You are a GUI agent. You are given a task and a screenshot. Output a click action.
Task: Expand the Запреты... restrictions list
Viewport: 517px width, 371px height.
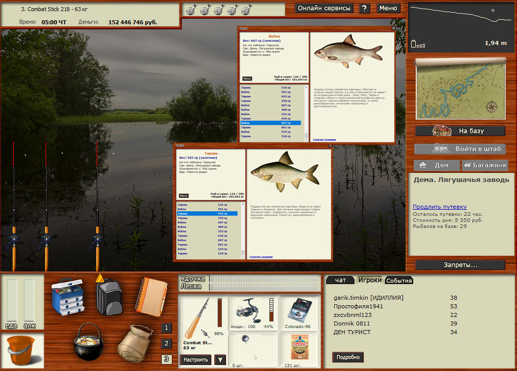460,265
